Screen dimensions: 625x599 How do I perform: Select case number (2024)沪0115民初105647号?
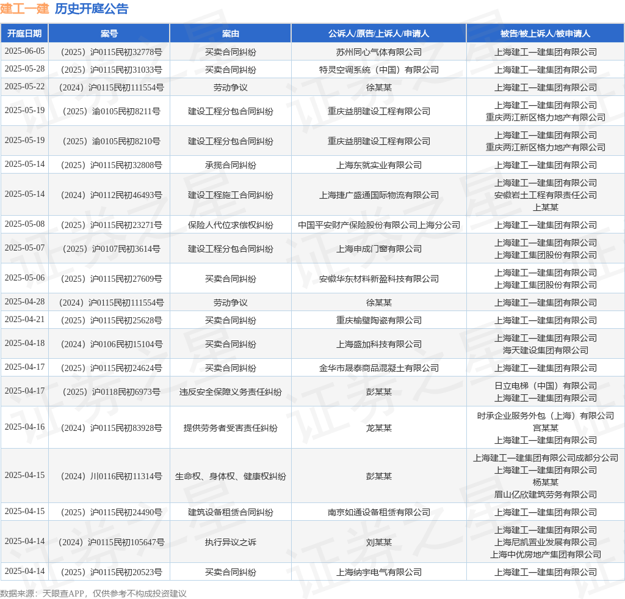(x=109, y=542)
